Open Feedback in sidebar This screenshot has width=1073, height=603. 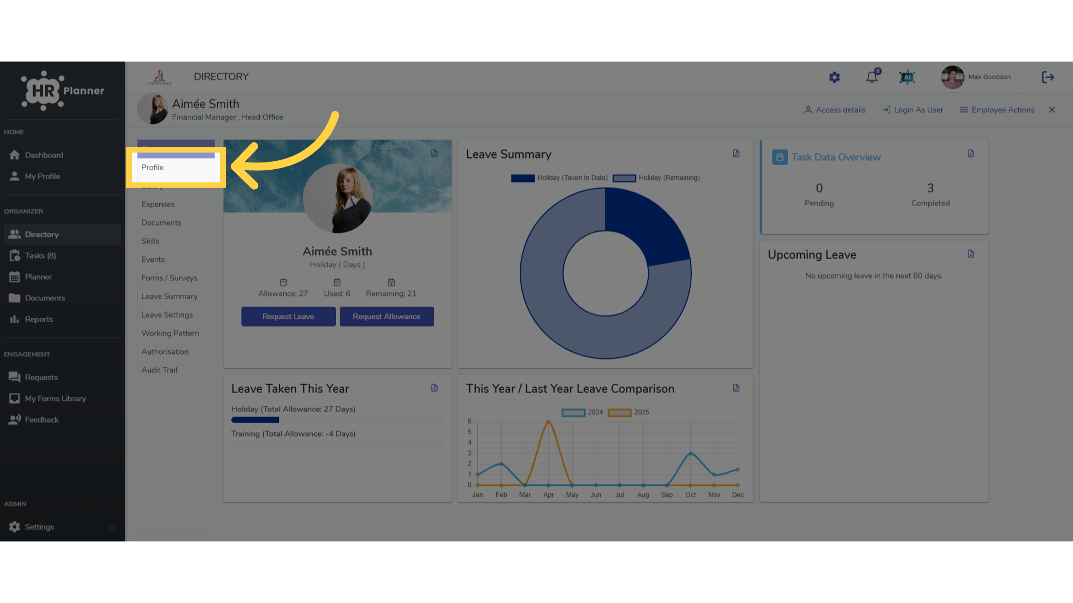click(x=62, y=420)
